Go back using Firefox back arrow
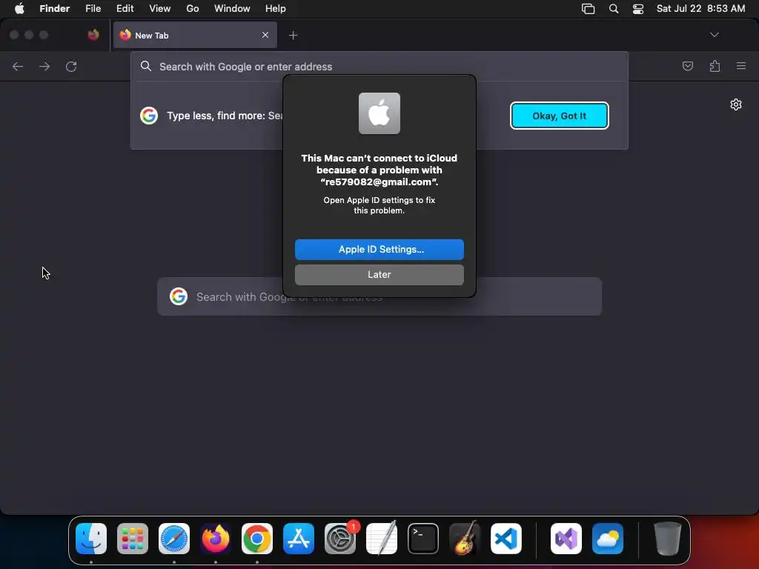The width and height of the screenshot is (759, 569). [18, 66]
